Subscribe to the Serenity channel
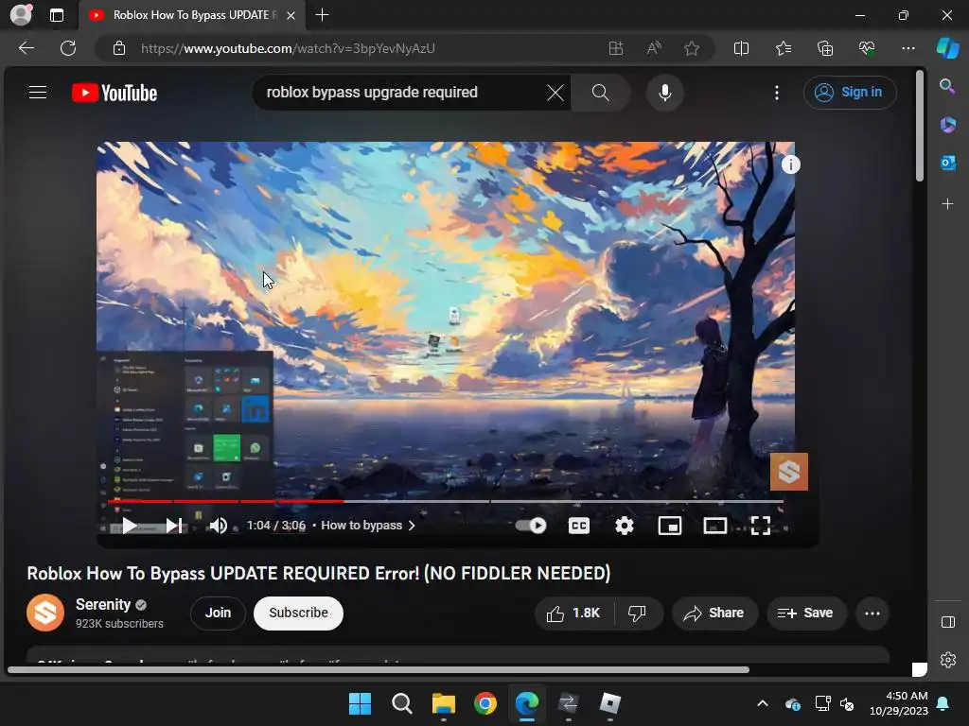The height and width of the screenshot is (726, 969). 298,613
